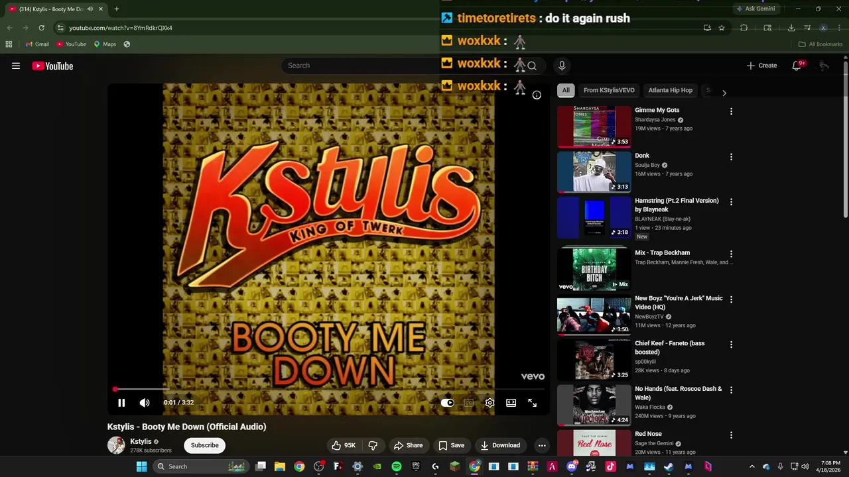Subscribe to the Kstylis channel
The image size is (849, 477).
(x=204, y=445)
